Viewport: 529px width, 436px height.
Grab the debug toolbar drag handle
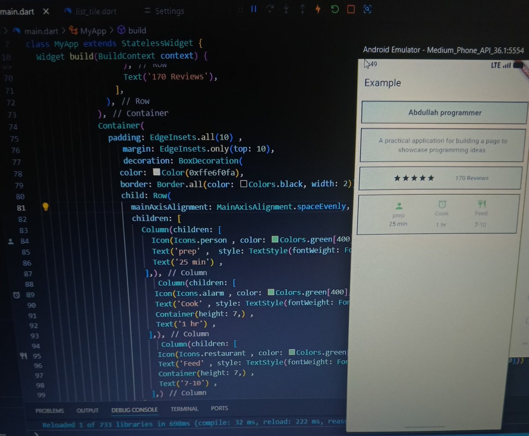pos(240,9)
